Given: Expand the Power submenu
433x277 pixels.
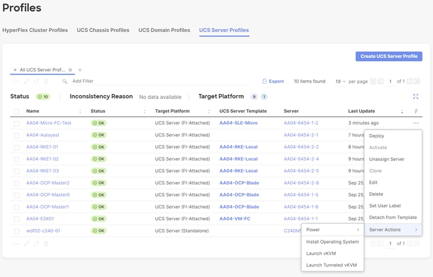Looking at the screenshot, I should tap(333, 229).
